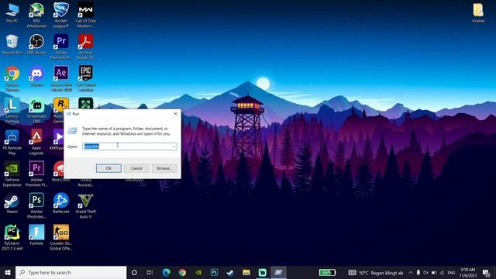496x279 pixels.
Task: Click the Type here to search box
Action: 71,272
